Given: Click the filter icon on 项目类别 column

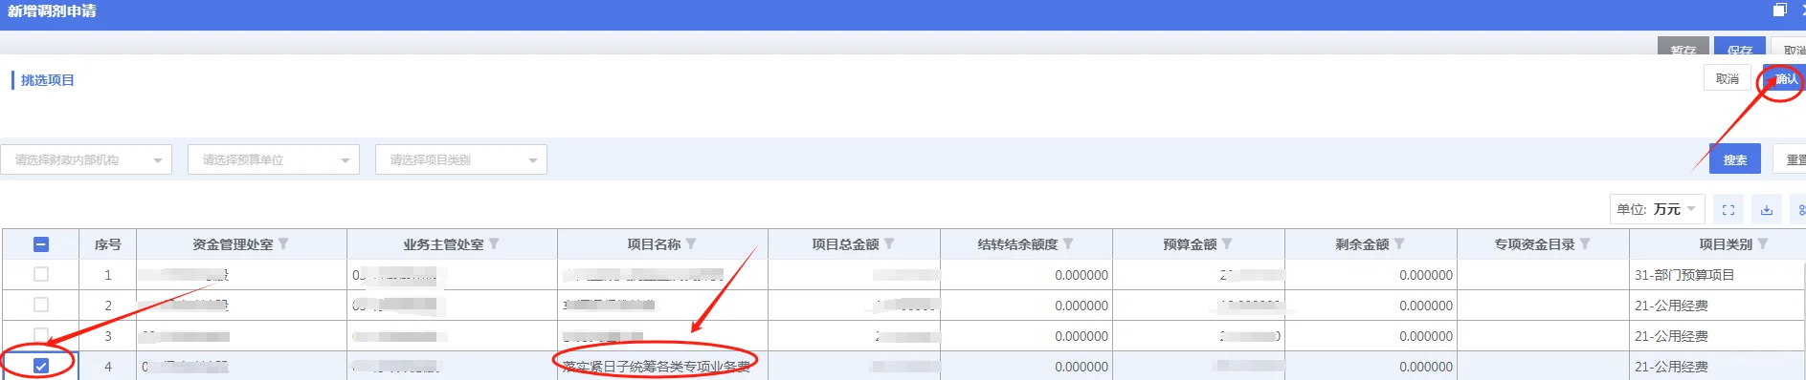Looking at the screenshot, I should pos(1763,244).
